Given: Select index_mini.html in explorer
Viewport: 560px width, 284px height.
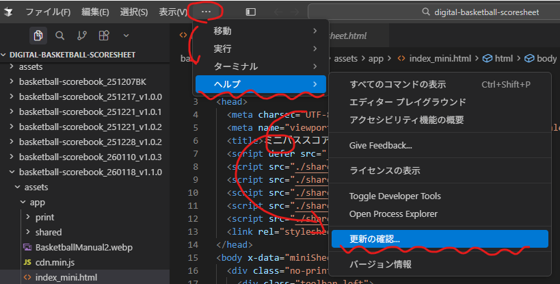Looking at the screenshot, I should 85,277.
